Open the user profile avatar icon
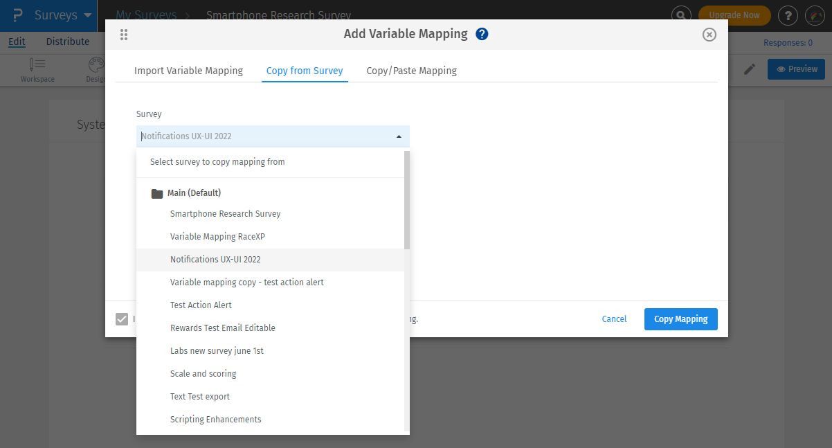Screen dimensions: 832x448 point(815,15)
